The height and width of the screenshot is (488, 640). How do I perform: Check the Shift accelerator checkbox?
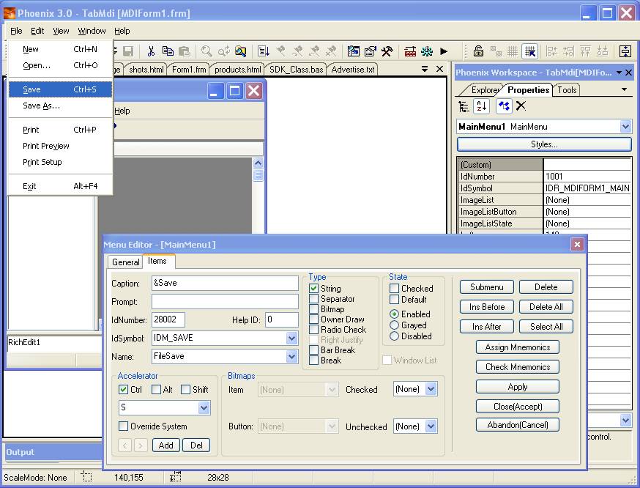pos(185,390)
